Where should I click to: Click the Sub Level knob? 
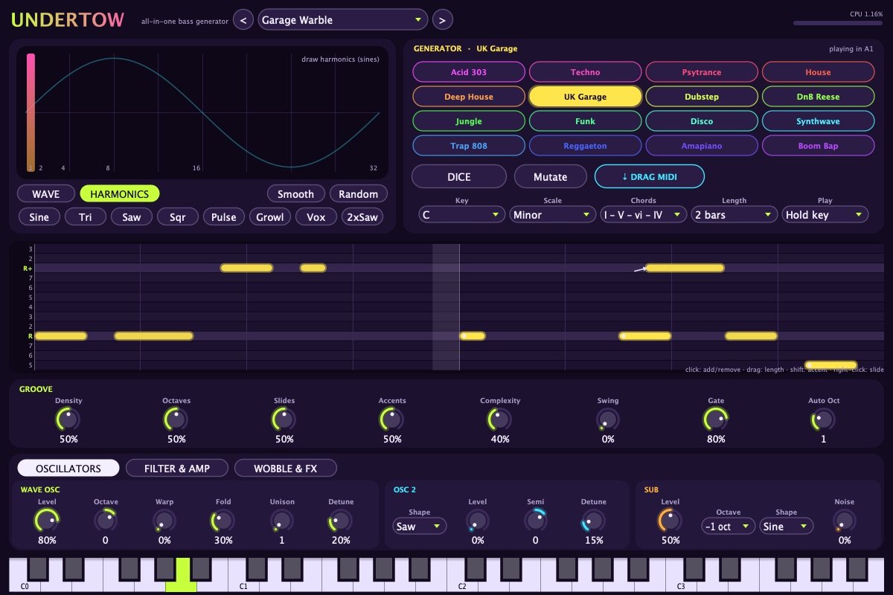670,521
